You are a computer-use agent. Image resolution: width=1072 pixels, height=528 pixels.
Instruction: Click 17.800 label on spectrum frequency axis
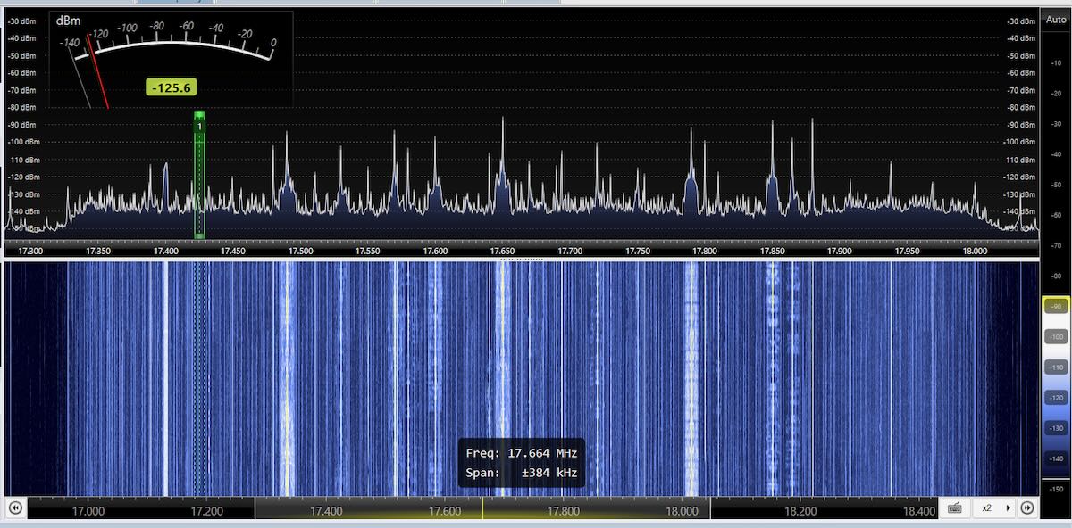pyautogui.click(x=705, y=251)
